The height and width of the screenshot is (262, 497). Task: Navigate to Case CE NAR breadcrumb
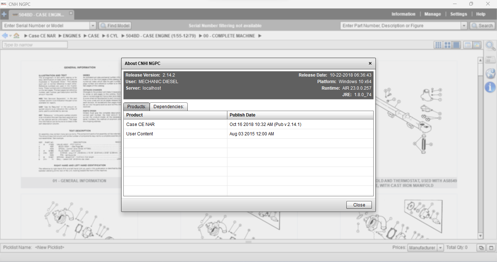point(42,36)
